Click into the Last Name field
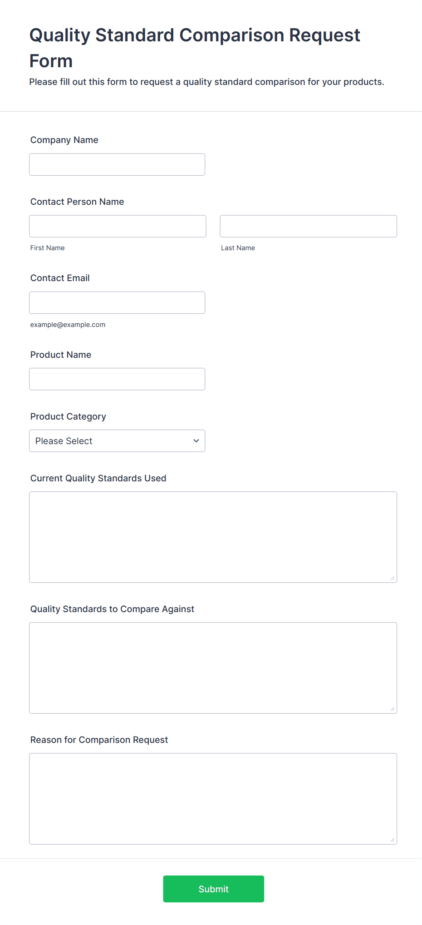This screenshot has width=422, height=925. [x=308, y=226]
